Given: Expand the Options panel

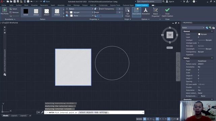Looking at the screenshot, I should coord(145,19).
